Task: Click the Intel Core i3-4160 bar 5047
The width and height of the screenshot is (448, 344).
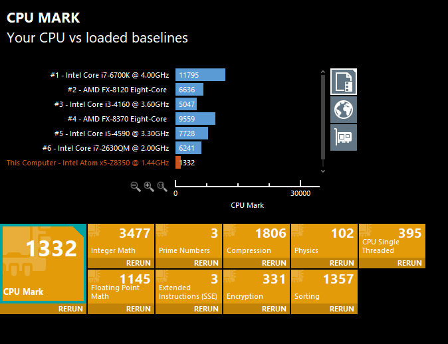Action: click(186, 104)
